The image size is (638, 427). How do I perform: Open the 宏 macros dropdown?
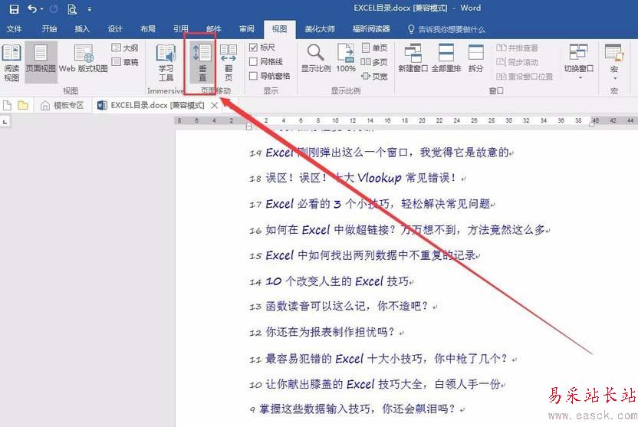614,62
